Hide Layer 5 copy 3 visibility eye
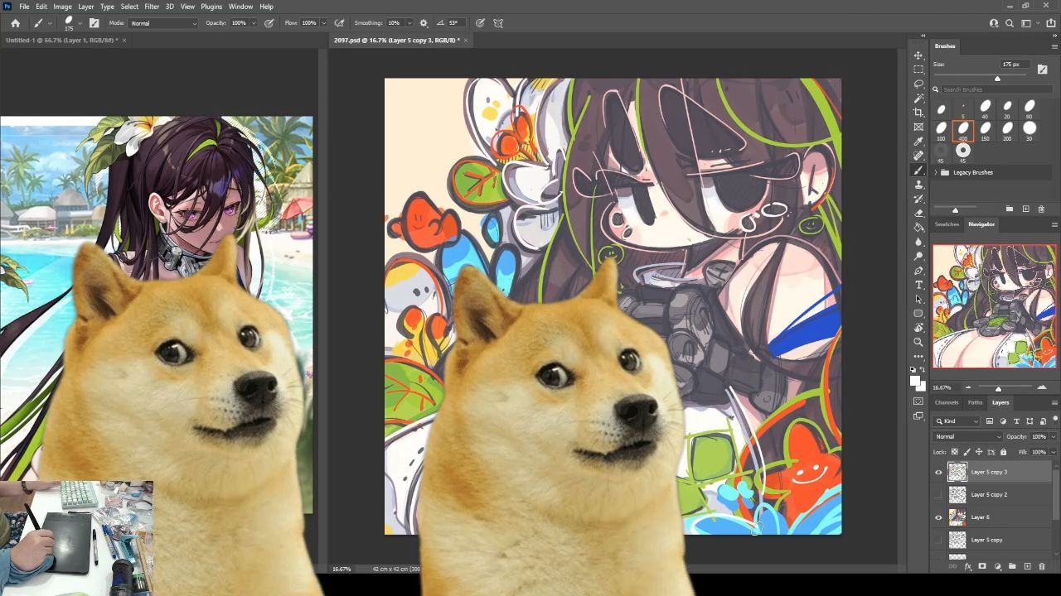Image resolution: width=1061 pixels, height=596 pixels. (938, 472)
